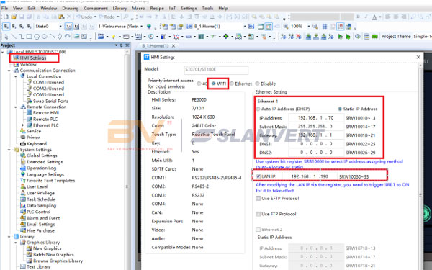Collapse the System Settings tree node
Viewport: 432px width, 270px height.
coord(9,150)
